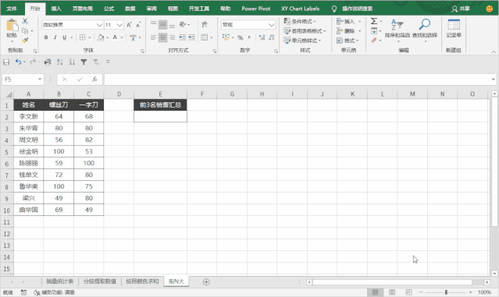Click the text orientation icon
499x297 pixels.
tap(183, 25)
